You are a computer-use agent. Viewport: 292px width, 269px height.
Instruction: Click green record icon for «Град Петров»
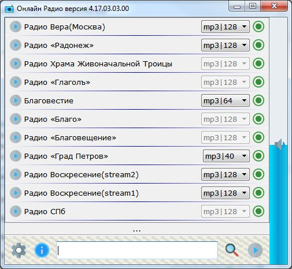(258, 156)
